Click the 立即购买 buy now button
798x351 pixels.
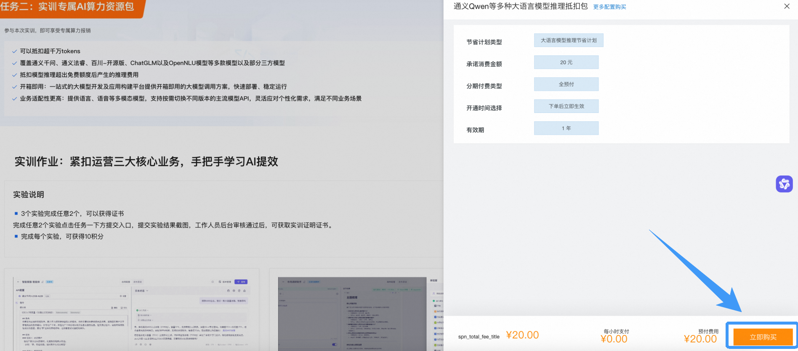(x=763, y=337)
